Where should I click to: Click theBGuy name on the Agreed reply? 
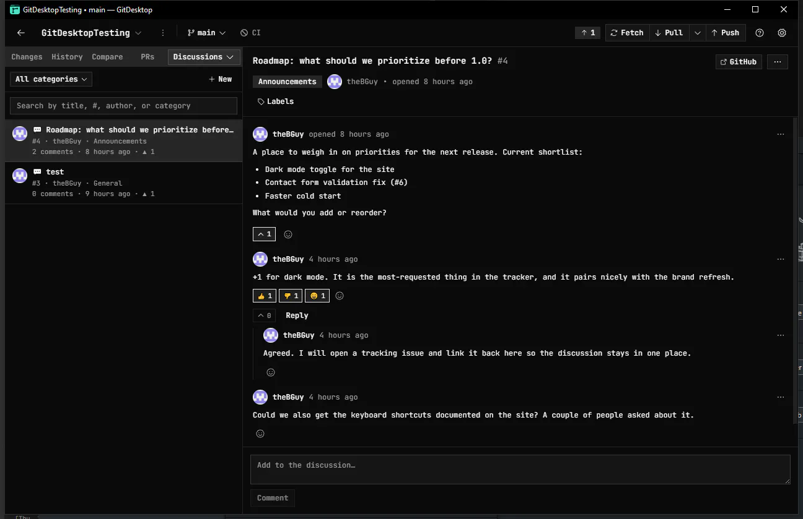(299, 335)
